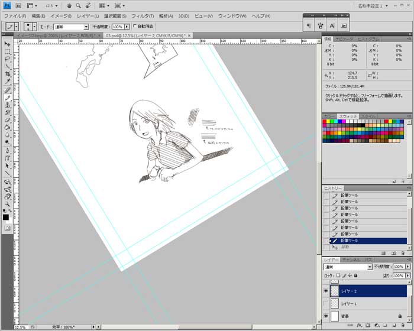Hide layer レイヤー 2 using its eye icon
Image resolution: width=414 pixels, height=331 pixels.
click(x=326, y=290)
